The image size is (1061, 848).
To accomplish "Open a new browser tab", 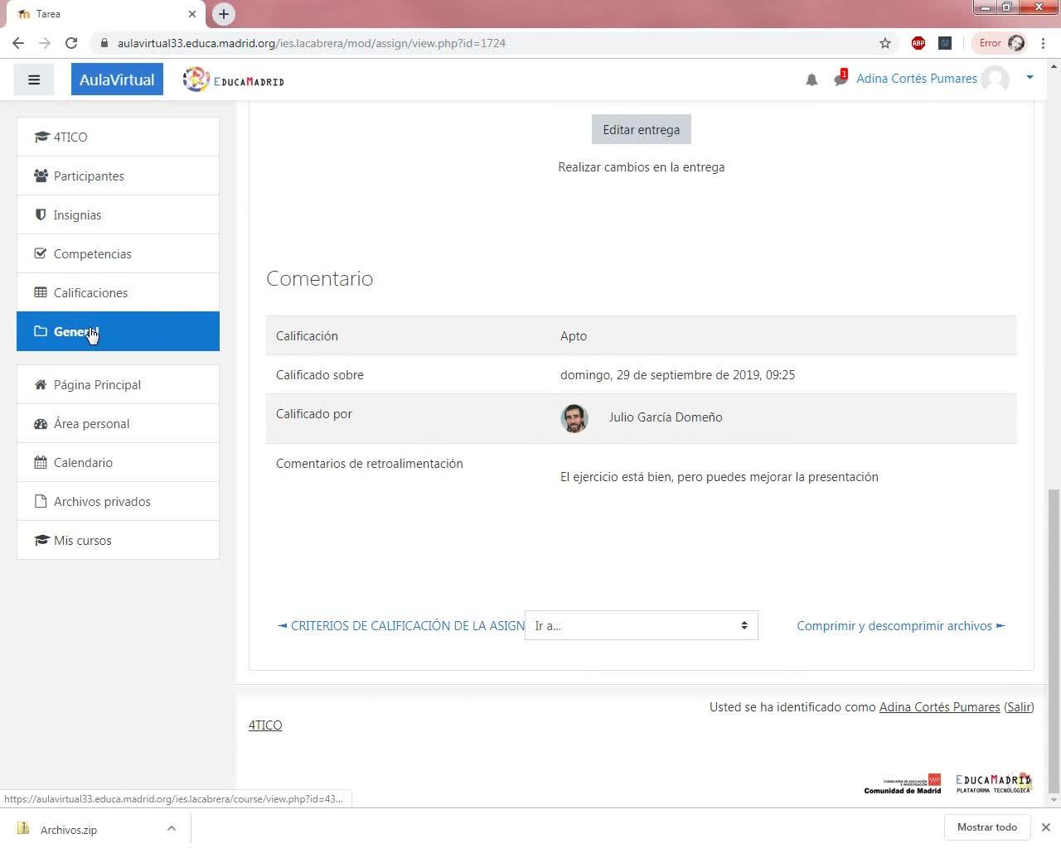I will [x=224, y=14].
